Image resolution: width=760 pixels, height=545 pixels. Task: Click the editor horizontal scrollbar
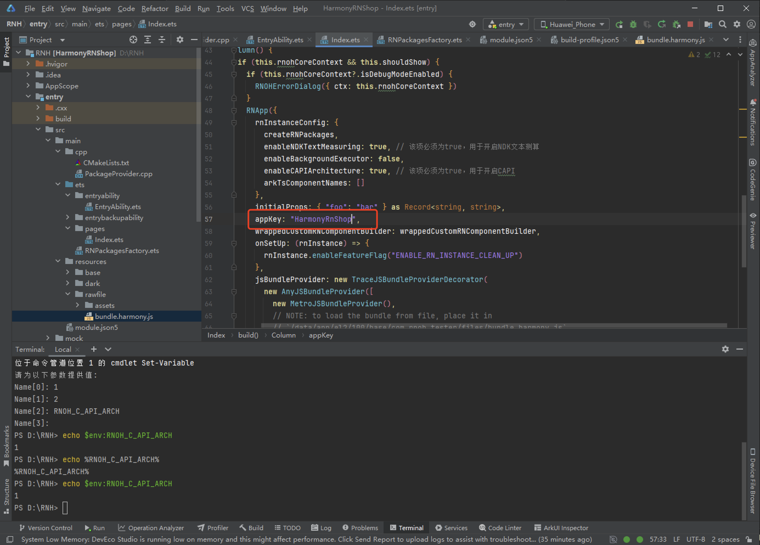[494, 325]
